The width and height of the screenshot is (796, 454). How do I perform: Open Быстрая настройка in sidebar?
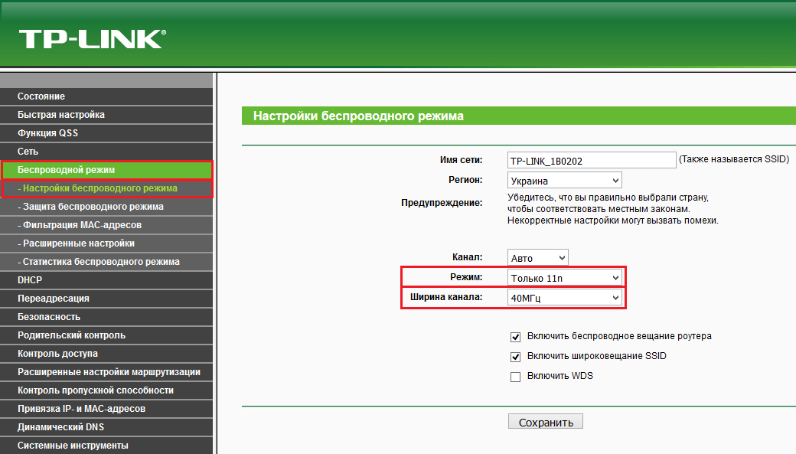coord(106,115)
